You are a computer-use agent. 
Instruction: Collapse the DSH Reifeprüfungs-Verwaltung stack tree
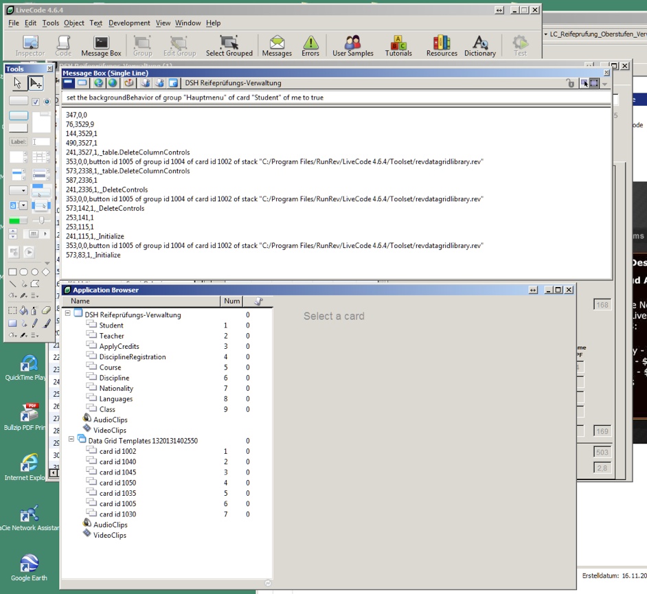[x=68, y=315]
